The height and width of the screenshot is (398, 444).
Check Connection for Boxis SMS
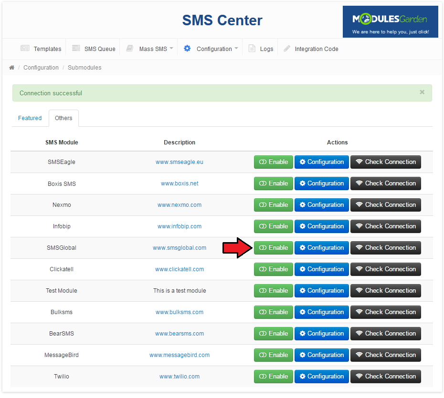pyautogui.click(x=386, y=184)
